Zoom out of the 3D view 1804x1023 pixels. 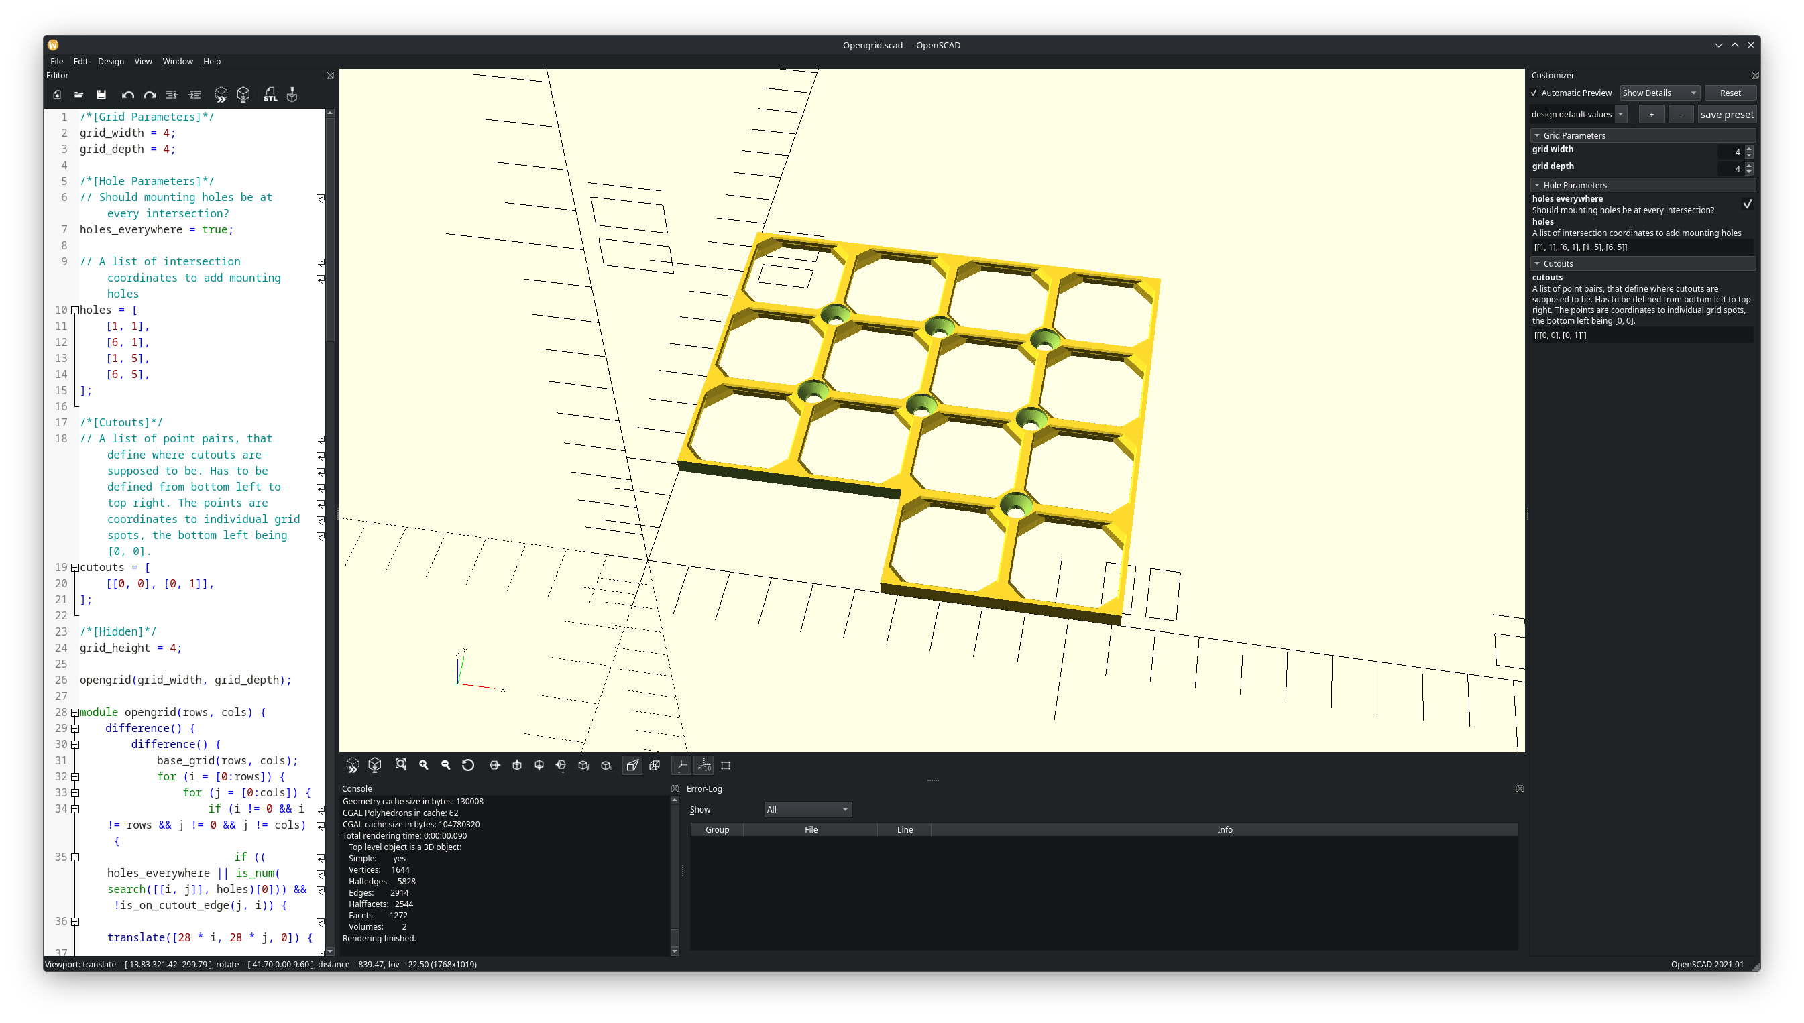coord(446,765)
